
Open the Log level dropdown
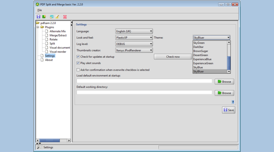click(x=134, y=44)
